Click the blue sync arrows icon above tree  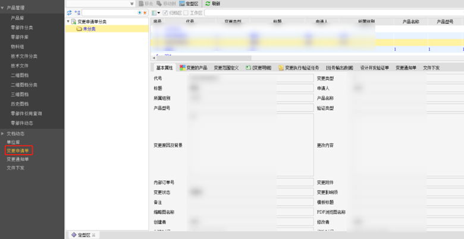click(x=69, y=12)
